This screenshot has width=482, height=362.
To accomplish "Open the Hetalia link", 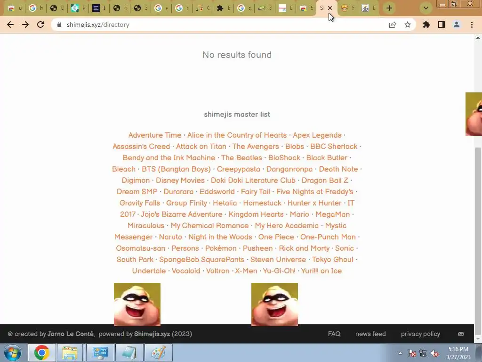I will coord(225,203).
